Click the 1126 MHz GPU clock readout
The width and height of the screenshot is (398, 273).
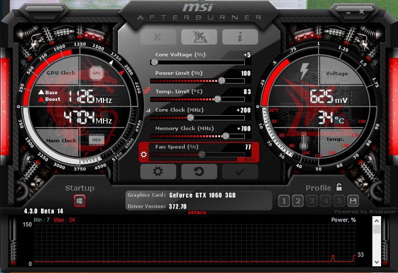click(90, 97)
